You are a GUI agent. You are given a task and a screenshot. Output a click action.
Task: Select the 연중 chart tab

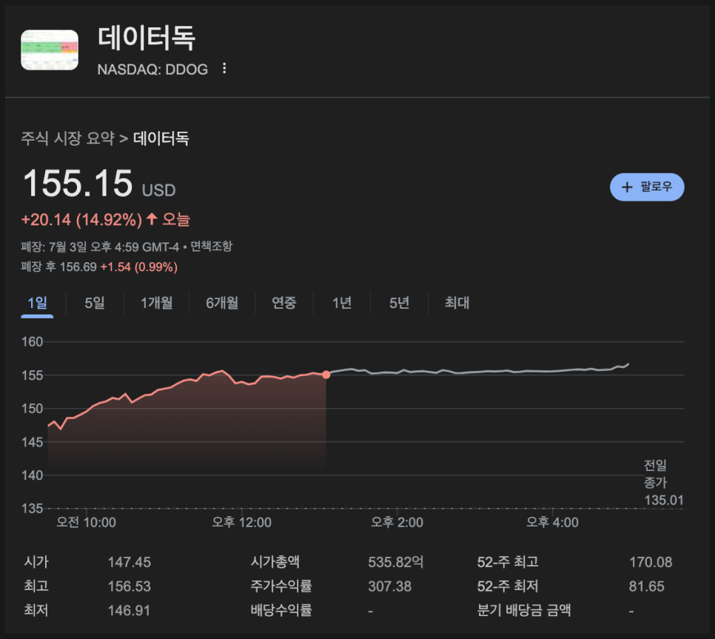pos(284,303)
